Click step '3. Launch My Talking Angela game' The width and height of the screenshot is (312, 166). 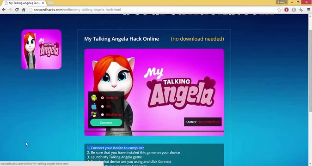click(115, 157)
